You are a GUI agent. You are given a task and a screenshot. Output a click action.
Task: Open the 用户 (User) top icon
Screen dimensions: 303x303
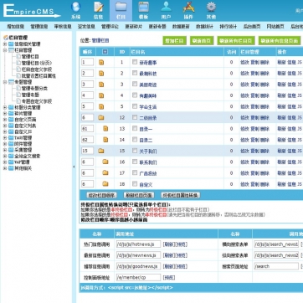[x=166, y=10]
